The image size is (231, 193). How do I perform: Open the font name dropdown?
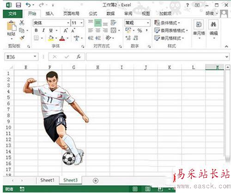coord(68,23)
